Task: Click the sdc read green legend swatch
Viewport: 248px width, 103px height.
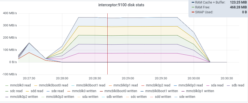Action: pos(7,91)
